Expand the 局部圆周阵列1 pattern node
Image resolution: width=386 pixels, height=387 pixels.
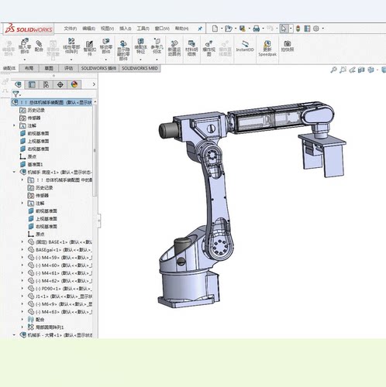(x=22, y=327)
